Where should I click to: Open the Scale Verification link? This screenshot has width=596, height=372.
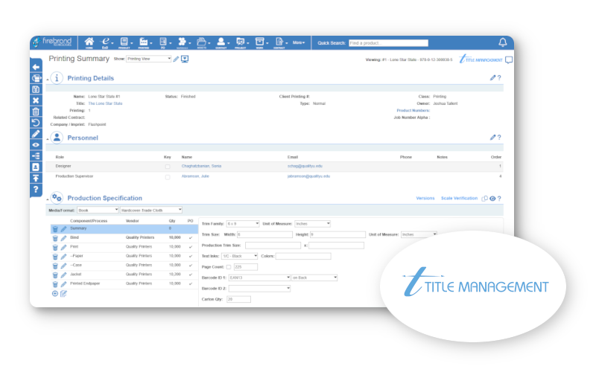459,198
